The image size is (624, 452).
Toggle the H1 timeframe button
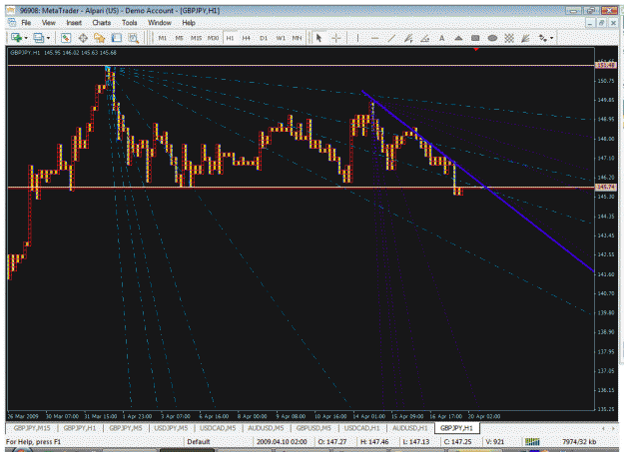point(230,38)
